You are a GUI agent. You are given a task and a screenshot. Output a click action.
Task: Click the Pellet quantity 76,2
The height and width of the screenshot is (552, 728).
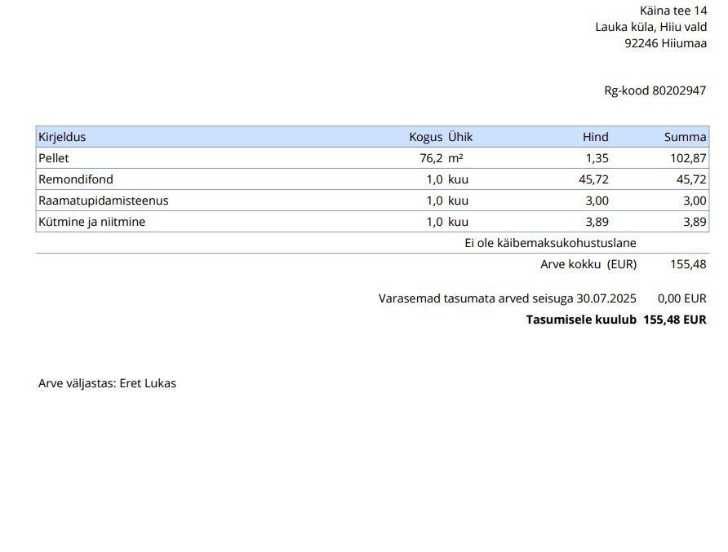pos(431,158)
